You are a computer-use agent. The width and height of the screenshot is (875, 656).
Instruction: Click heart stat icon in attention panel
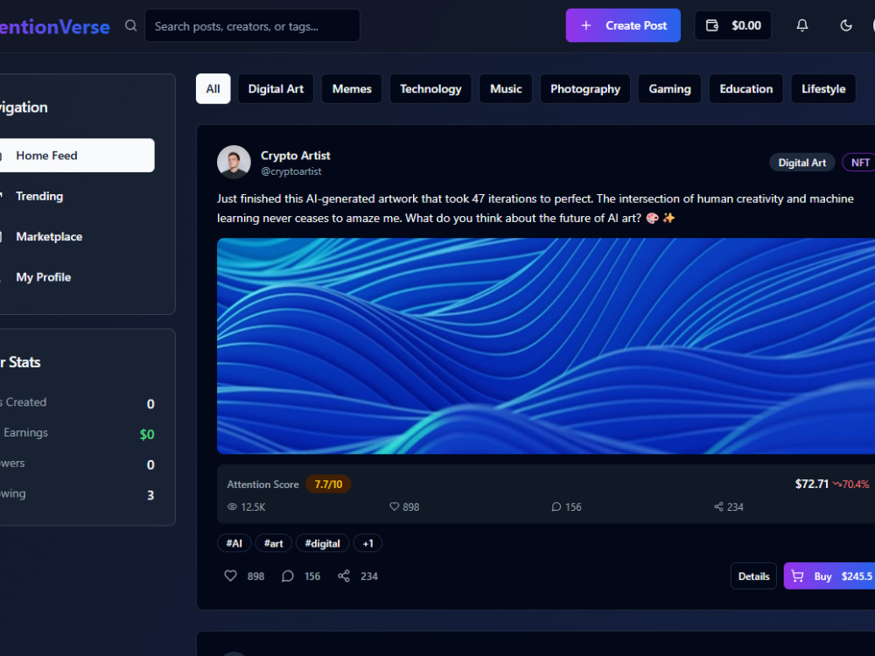pyautogui.click(x=394, y=506)
